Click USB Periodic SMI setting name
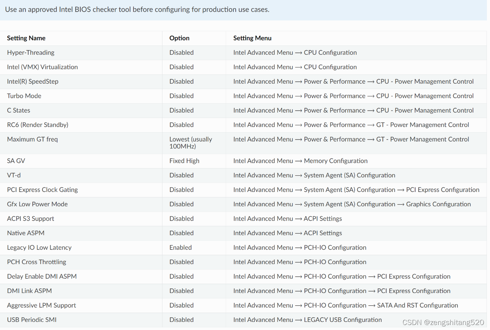 pyautogui.click(x=32, y=320)
